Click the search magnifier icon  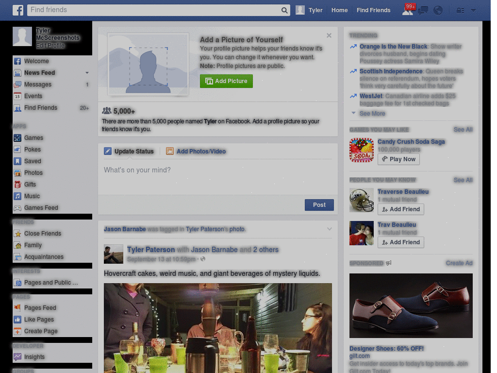tap(284, 10)
